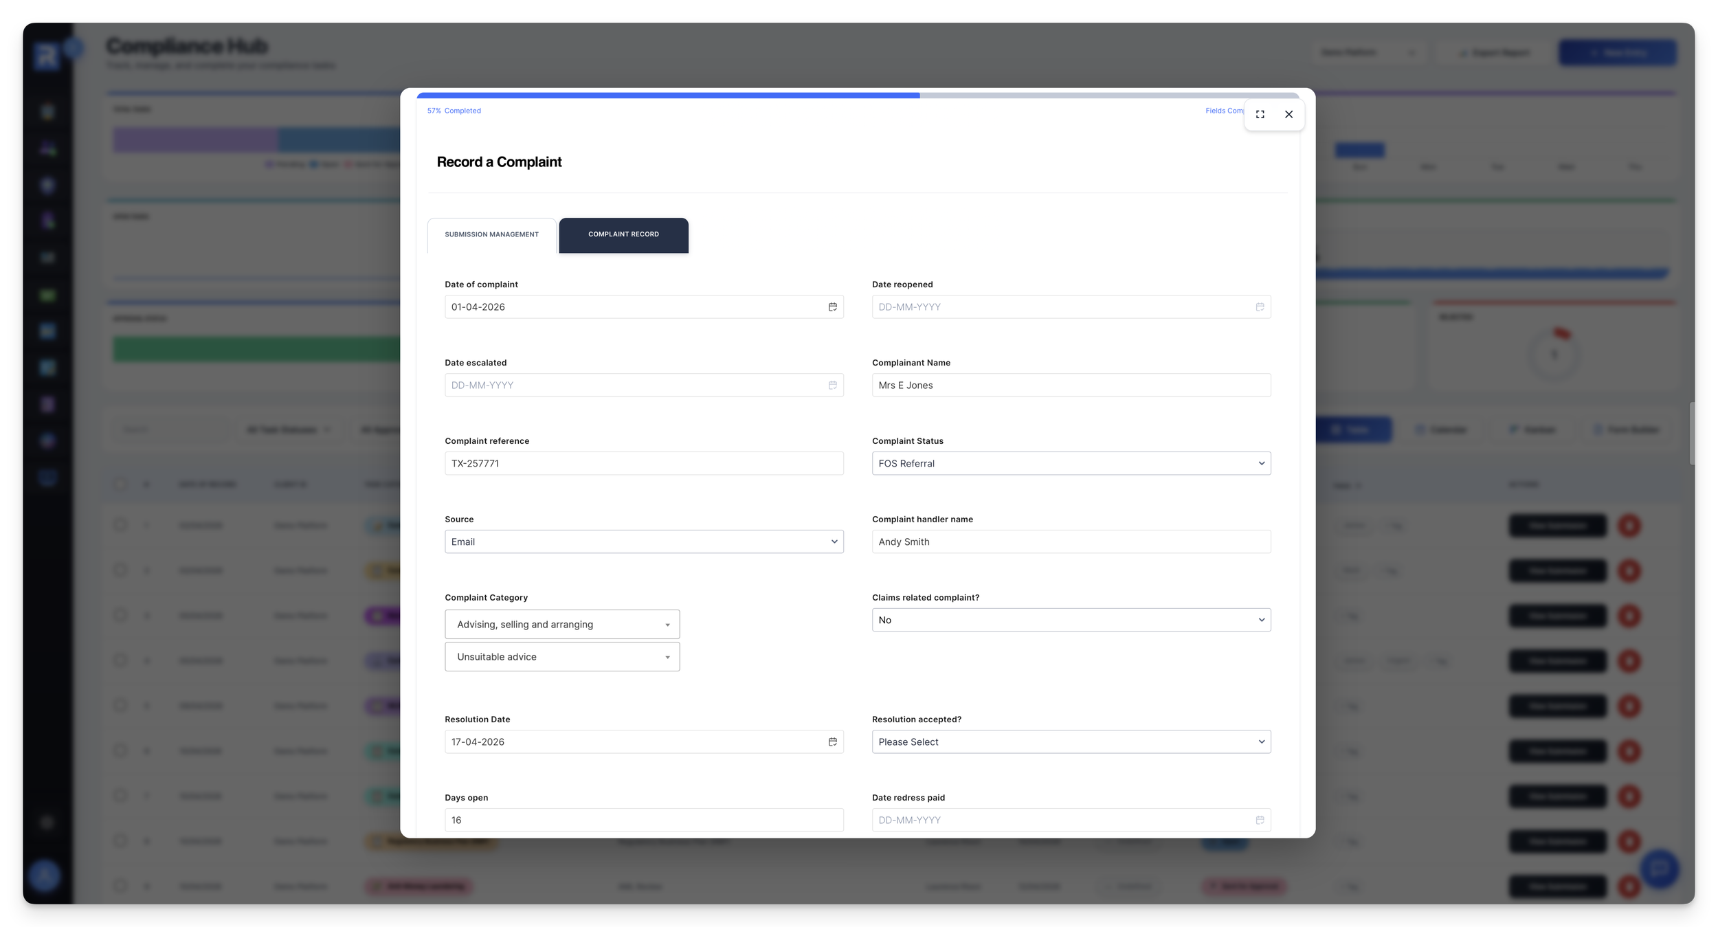1718x927 pixels.
Task: Open the Complaint Status dropdown
Action: pos(1071,464)
